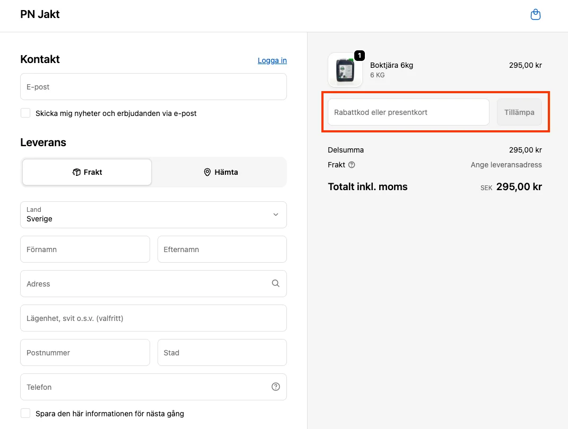This screenshot has height=429, width=568.
Task: Click the 'Delsumma' label
Action: pyautogui.click(x=346, y=150)
